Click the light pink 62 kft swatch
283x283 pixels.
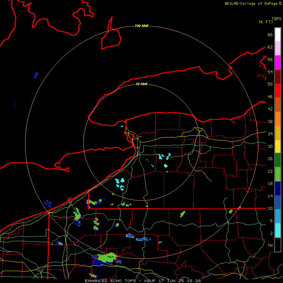coord(278,48)
